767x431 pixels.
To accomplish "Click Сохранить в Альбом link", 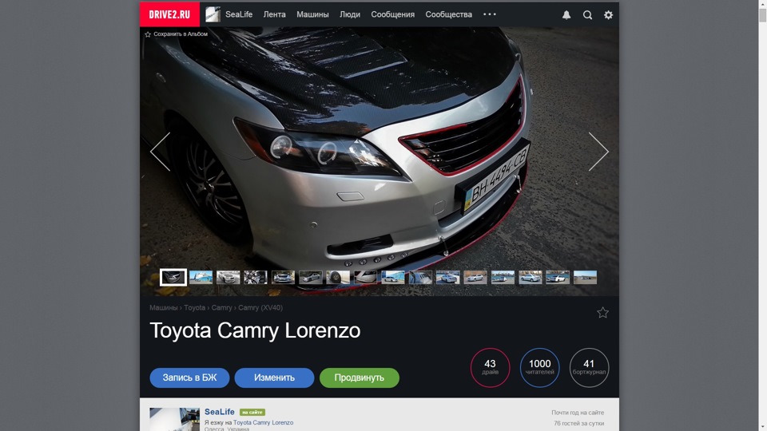I will (x=181, y=34).
